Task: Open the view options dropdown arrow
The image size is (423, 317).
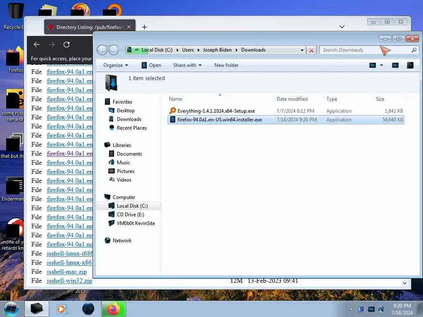Action: point(381,65)
